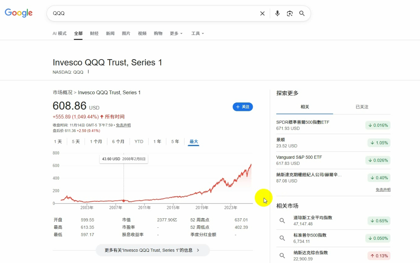Select the 1 天 chart range
The height and width of the screenshot is (263, 420).
pyautogui.click(x=58, y=142)
